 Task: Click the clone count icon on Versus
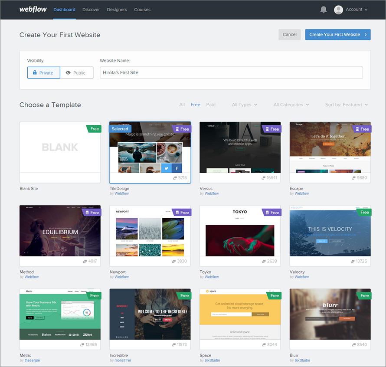(x=263, y=178)
